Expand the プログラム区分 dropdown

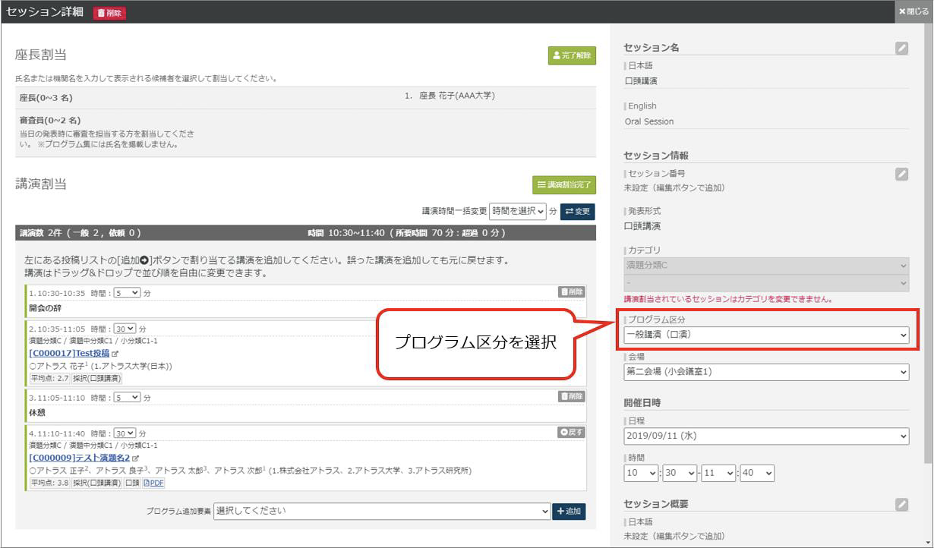tap(765, 335)
